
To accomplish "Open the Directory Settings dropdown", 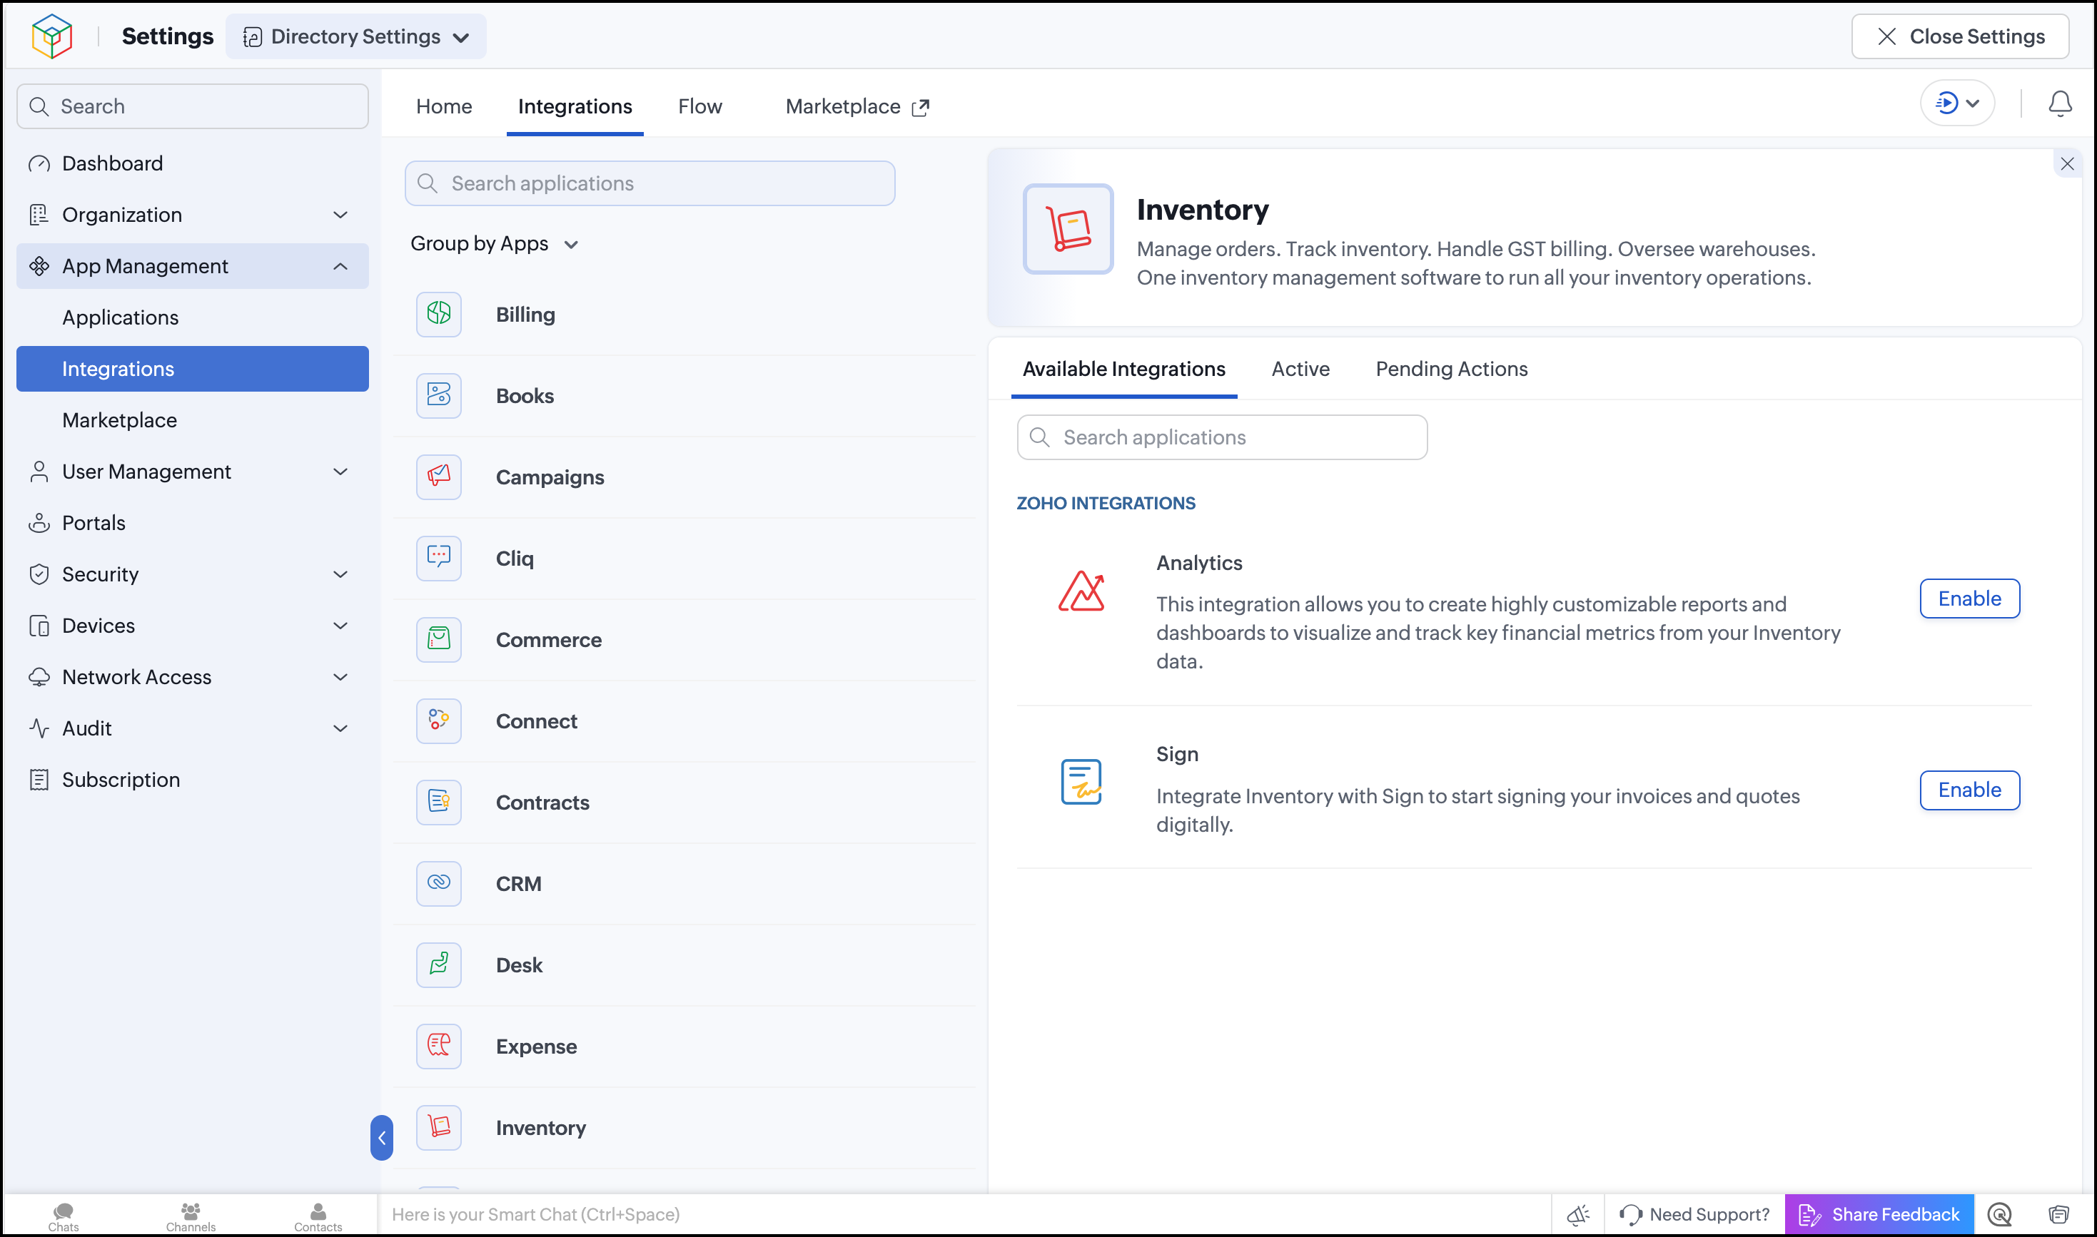I will [356, 36].
